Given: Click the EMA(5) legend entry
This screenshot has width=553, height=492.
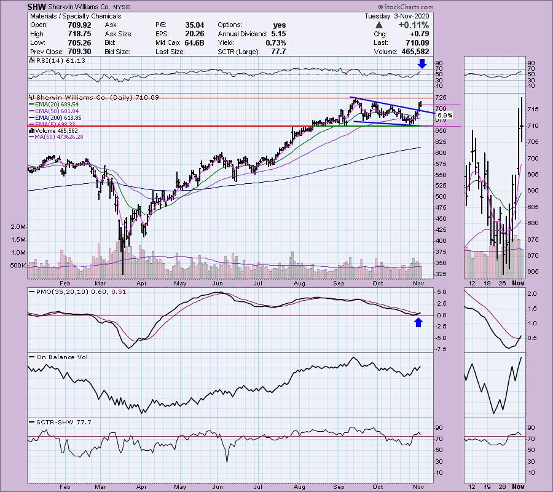Looking at the screenshot, I should click(55, 124).
